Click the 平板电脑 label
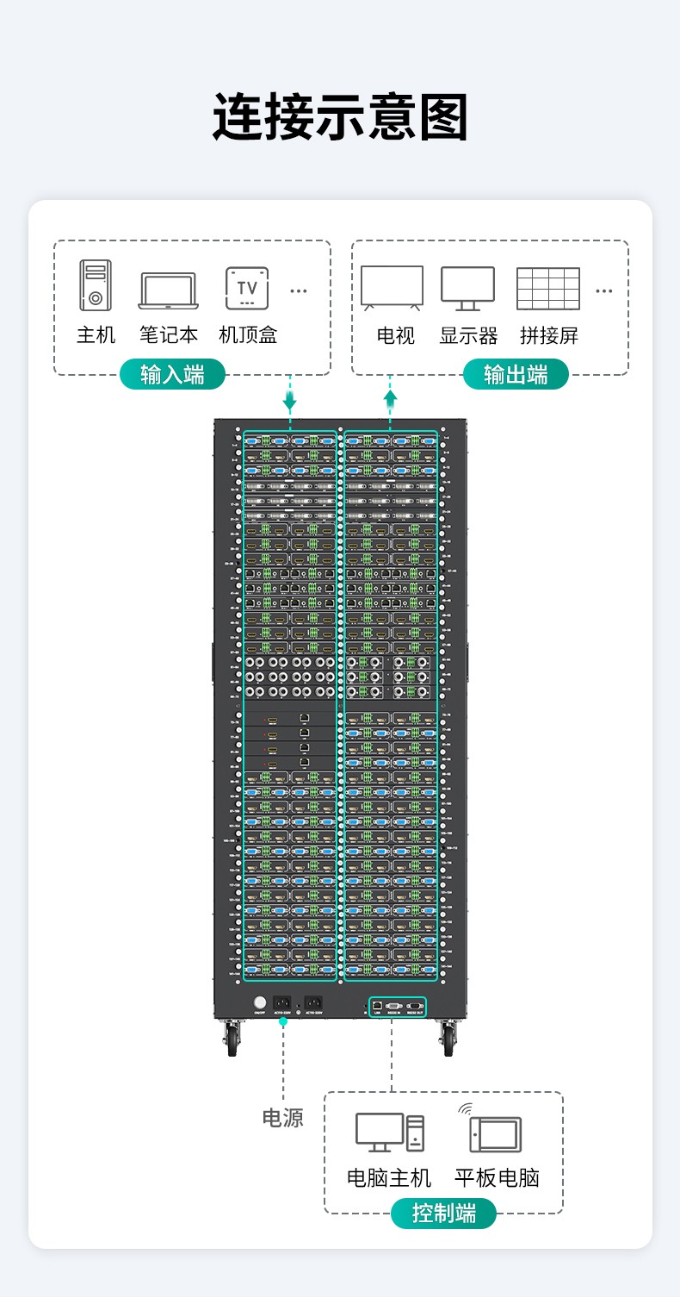The height and width of the screenshot is (1298, 680). [x=497, y=1177]
